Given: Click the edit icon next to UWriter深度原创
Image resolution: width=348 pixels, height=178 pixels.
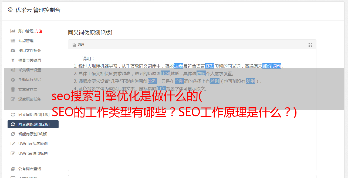Looking at the screenshot, I should (x=13, y=144).
